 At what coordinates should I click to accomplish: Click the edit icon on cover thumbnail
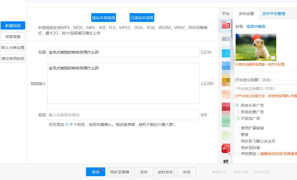[x=273, y=57]
